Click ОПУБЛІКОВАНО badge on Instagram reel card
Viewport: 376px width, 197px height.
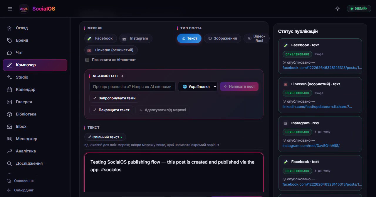pos(297,132)
